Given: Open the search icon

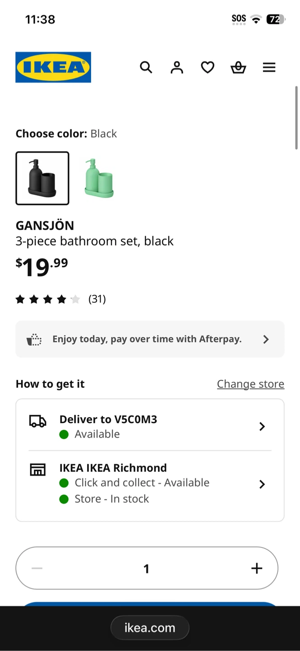Looking at the screenshot, I should (x=146, y=67).
